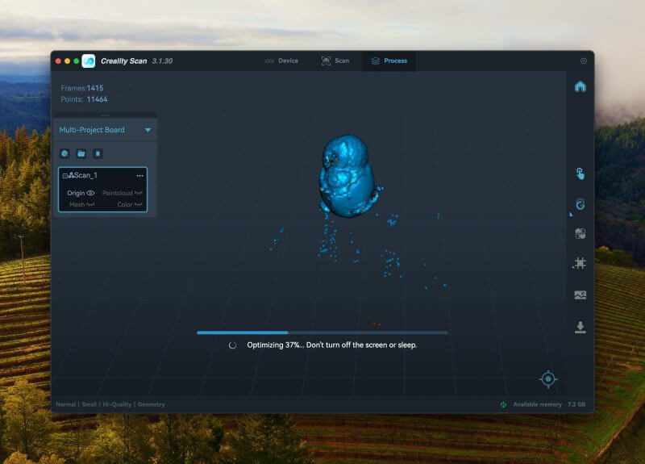Click the new project cube icon
The height and width of the screenshot is (464, 645).
pos(64,153)
